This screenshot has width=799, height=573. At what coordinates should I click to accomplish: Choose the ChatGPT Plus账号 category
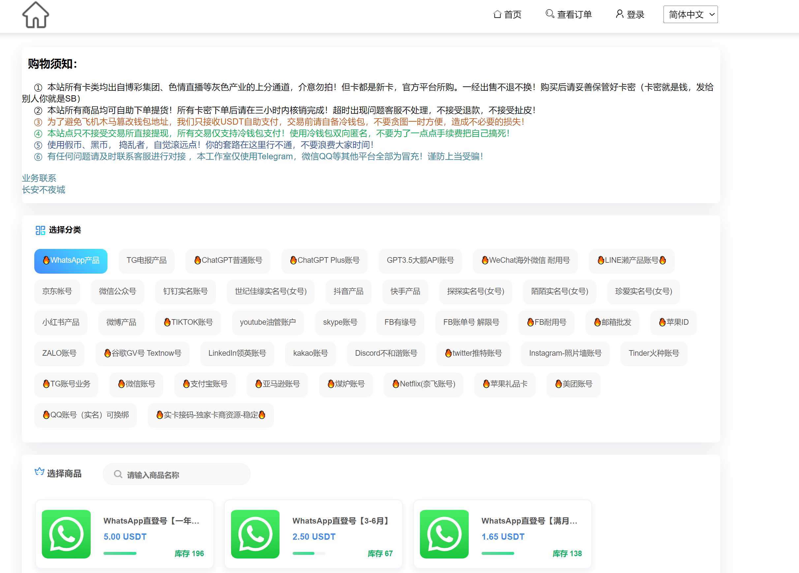pyautogui.click(x=324, y=261)
